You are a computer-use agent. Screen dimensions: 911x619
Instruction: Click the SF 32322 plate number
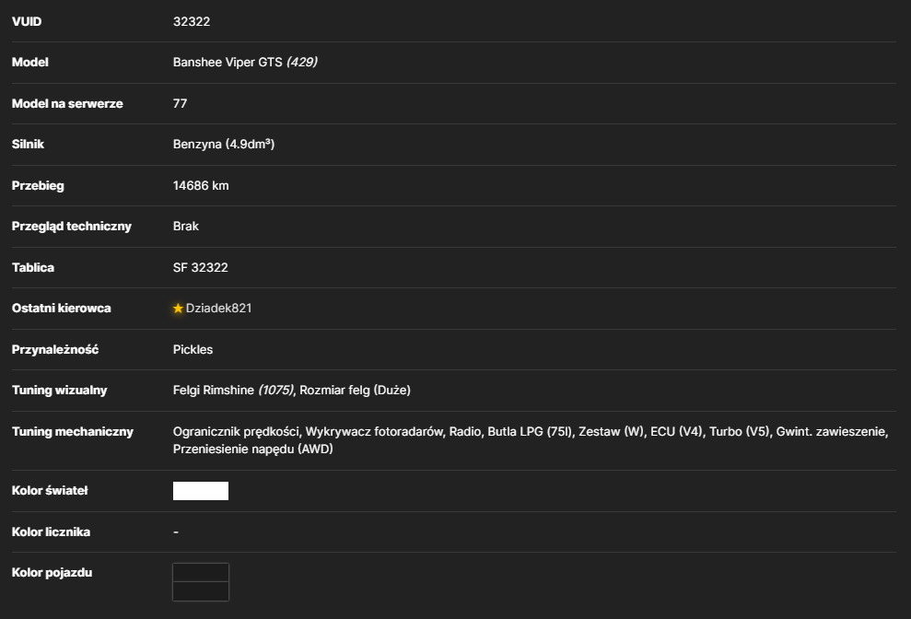click(200, 268)
